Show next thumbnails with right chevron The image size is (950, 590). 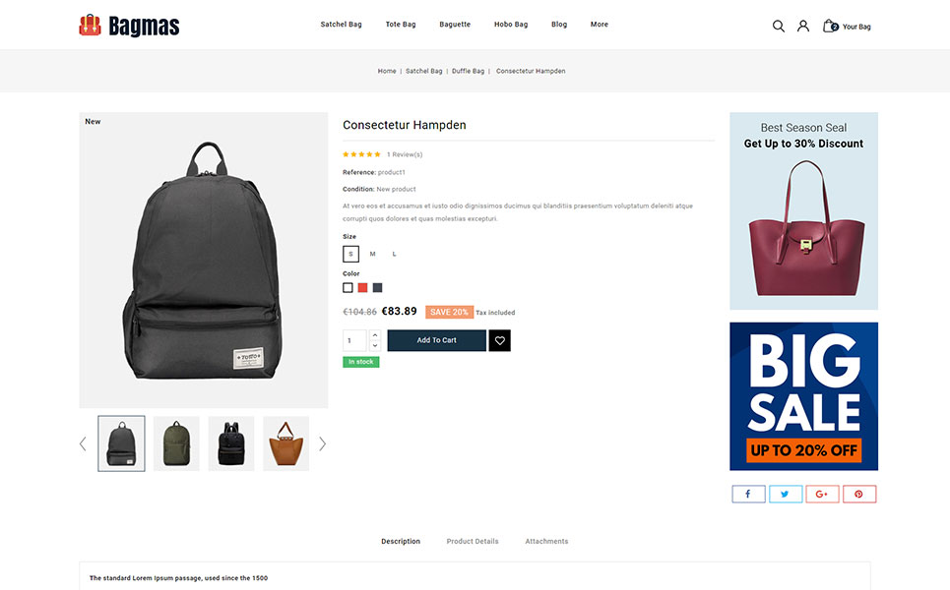[322, 444]
